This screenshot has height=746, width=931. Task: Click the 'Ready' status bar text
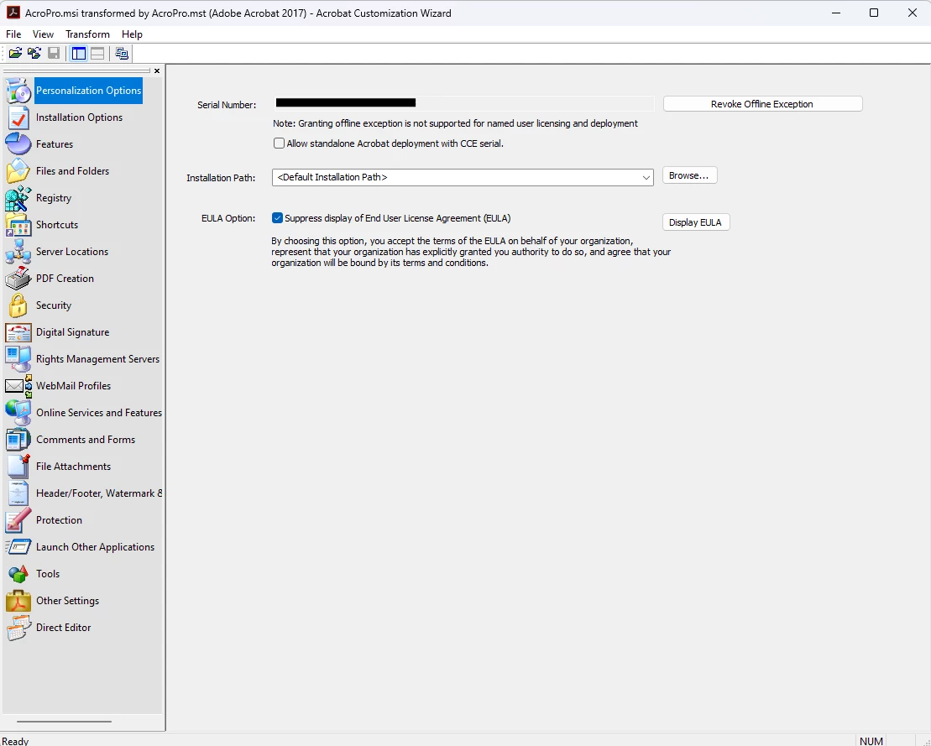[15, 741]
